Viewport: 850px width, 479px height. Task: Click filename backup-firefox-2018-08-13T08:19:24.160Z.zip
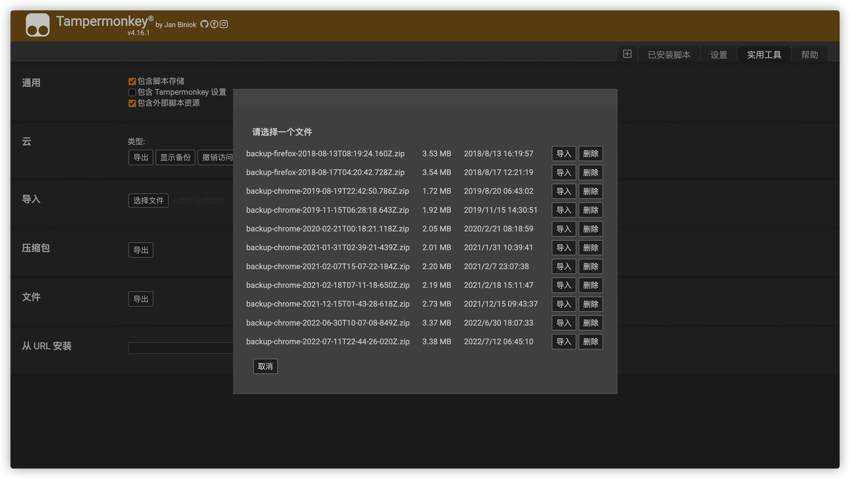[x=325, y=154]
